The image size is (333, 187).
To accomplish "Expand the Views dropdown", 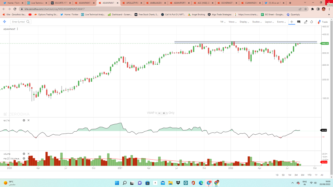I will [233, 22].
